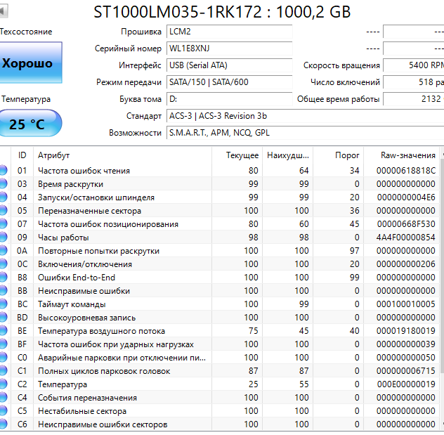The width and height of the screenshot is (444, 435).
Task: Click the status circle for attribute C1
Action: 3,371
